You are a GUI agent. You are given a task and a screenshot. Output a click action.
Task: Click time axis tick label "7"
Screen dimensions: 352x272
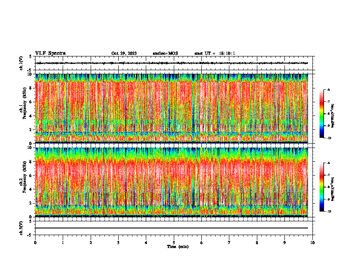pos(229,243)
